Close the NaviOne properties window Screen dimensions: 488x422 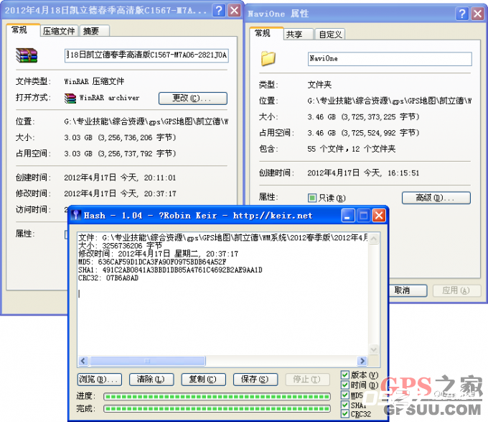click(x=478, y=14)
